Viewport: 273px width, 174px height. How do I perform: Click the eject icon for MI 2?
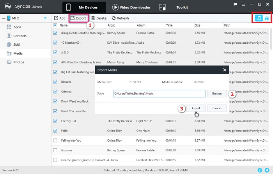pos(45,18)
